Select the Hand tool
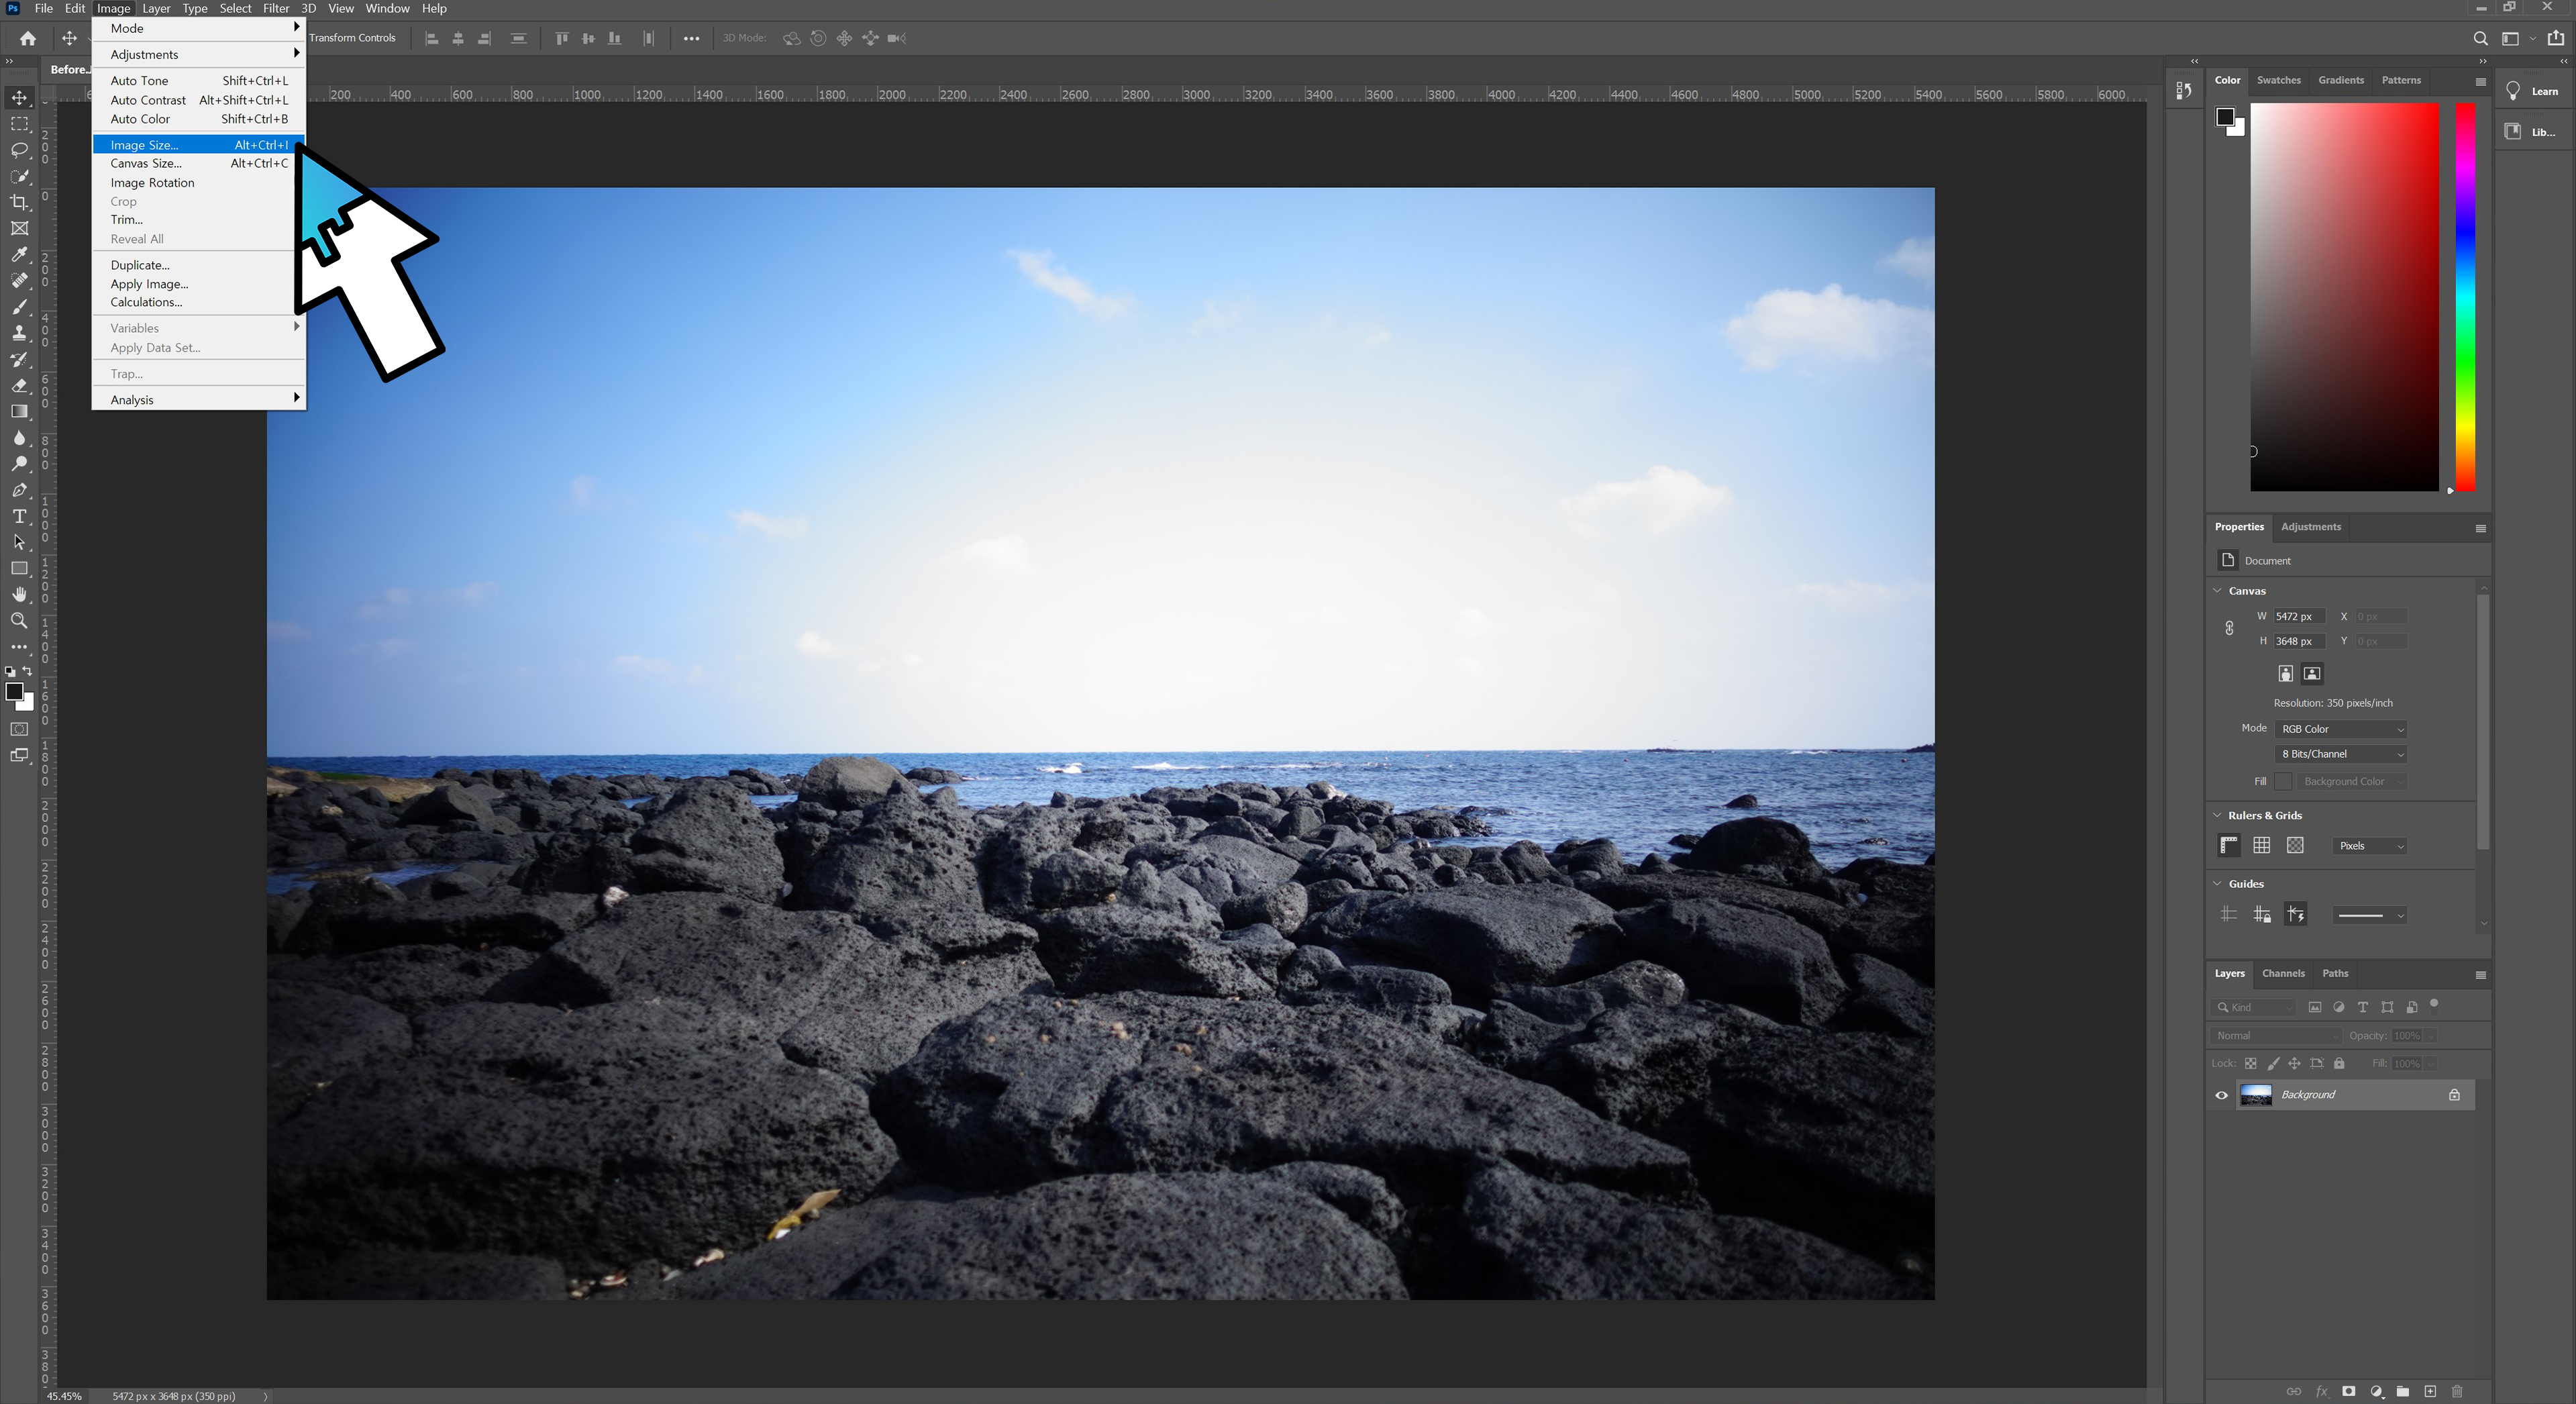The width and height of the screenshot is (2576, 1404). (x=19, y=594)
